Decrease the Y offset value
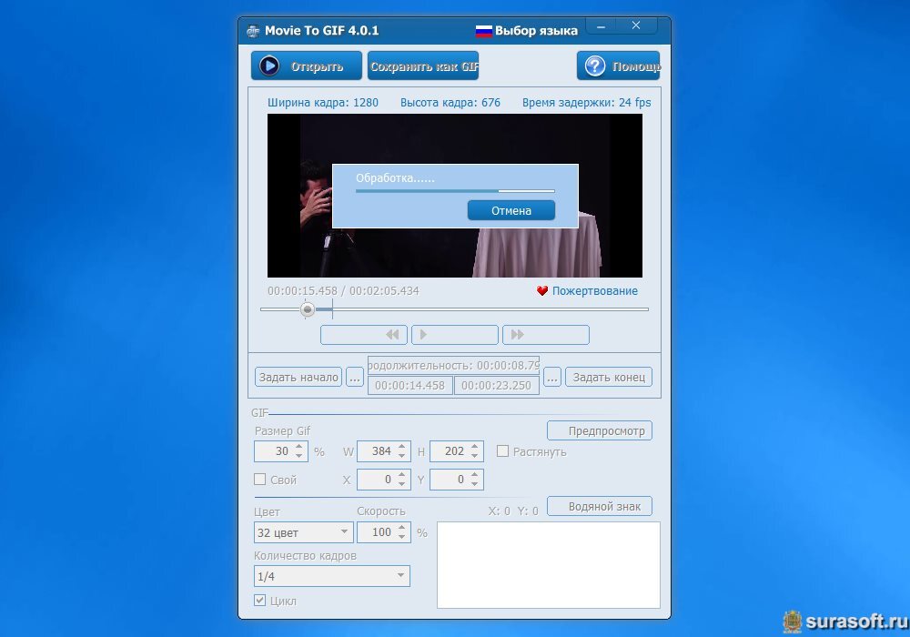Viewport: 910px width, 637px height. coord(475,484)
